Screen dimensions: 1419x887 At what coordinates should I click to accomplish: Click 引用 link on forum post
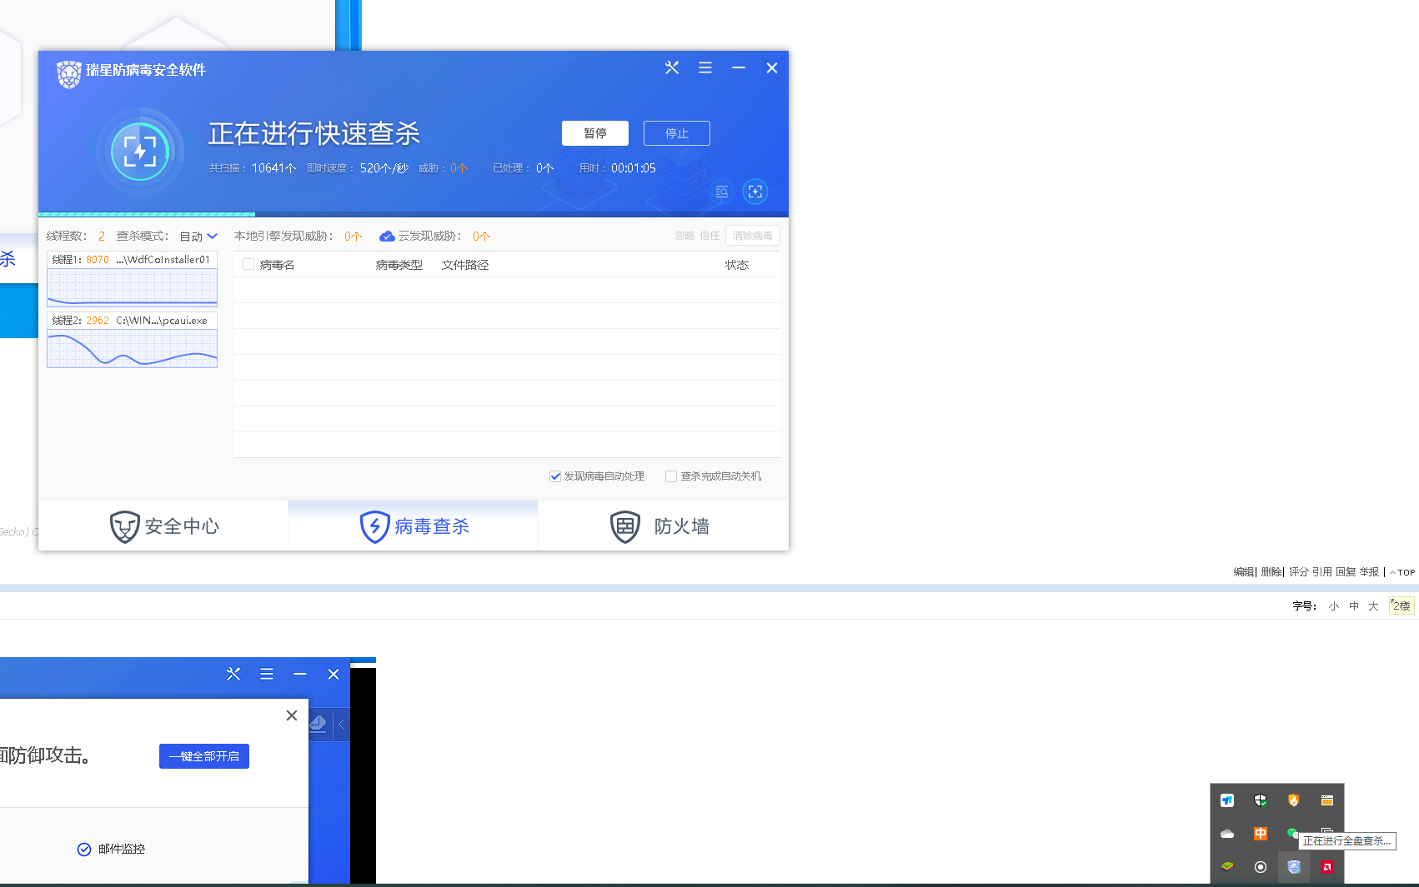(x=1322, y=572)
